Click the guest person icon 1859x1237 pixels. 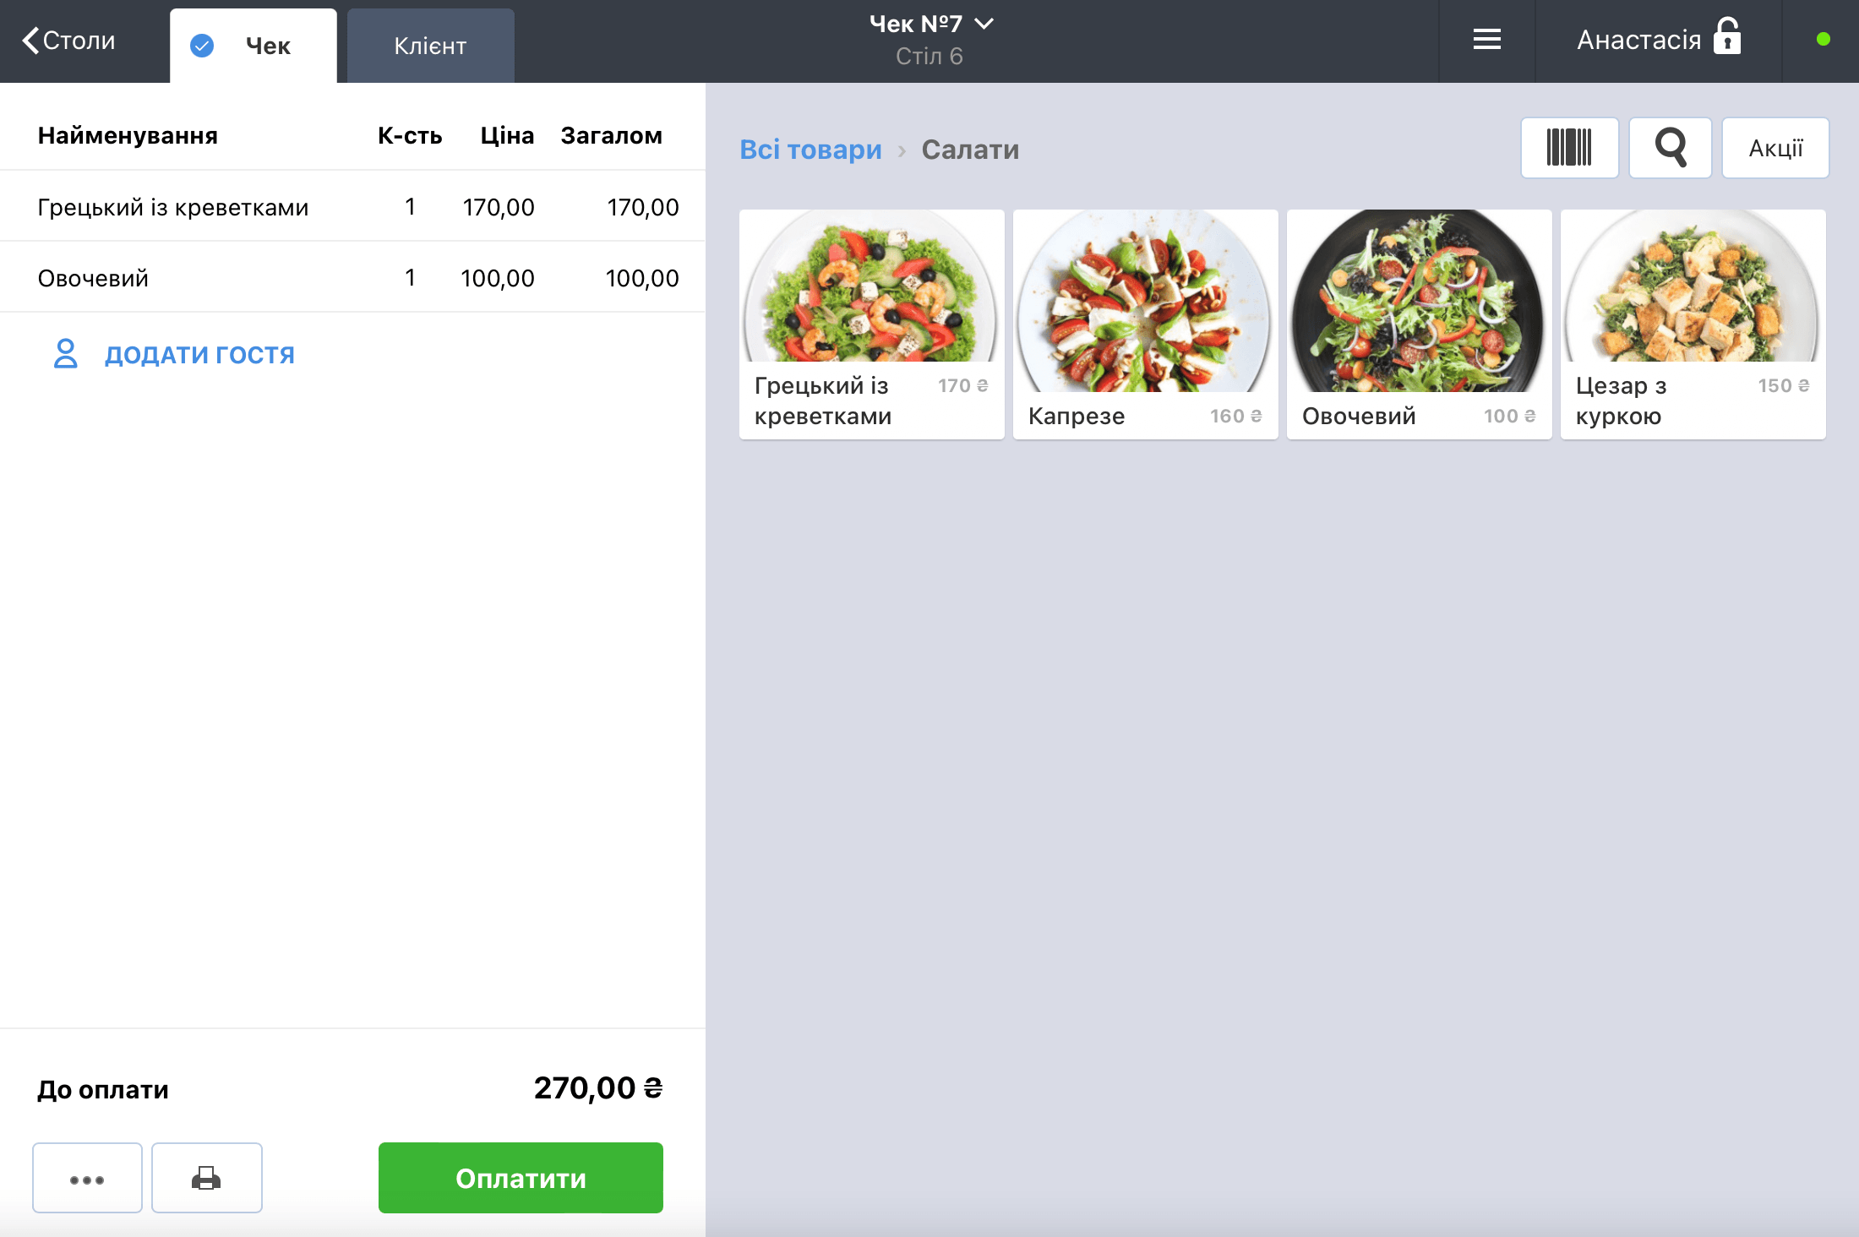click(x=65, y=354)
